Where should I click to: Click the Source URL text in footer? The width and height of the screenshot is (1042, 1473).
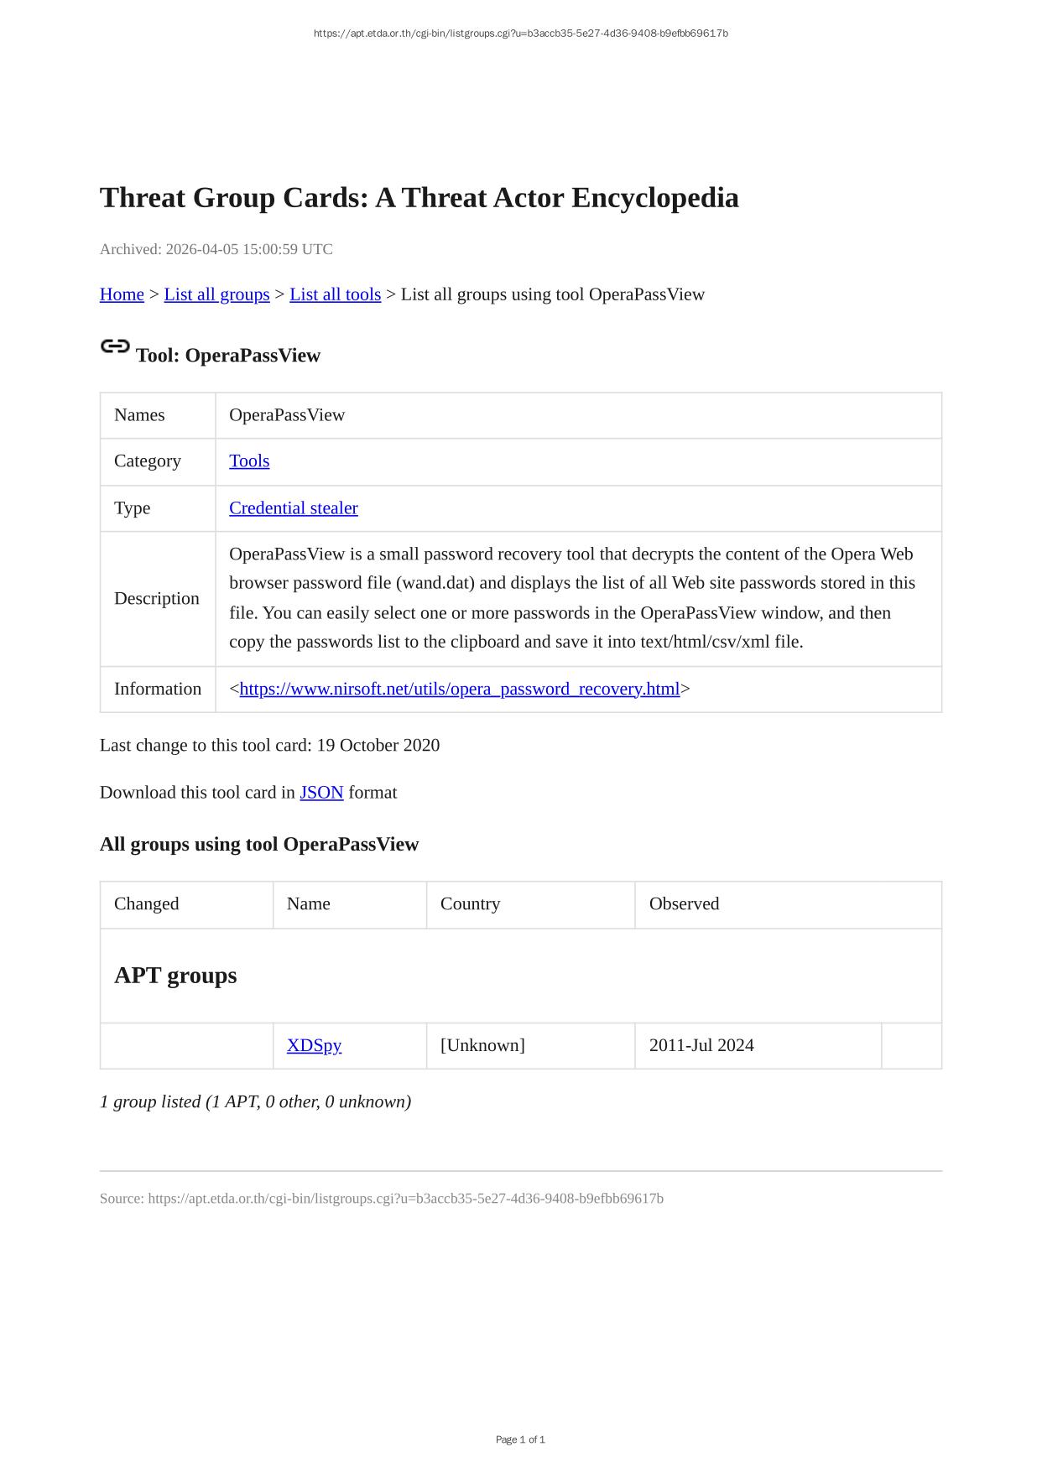pyautogui.click(x=382, y=1199)
